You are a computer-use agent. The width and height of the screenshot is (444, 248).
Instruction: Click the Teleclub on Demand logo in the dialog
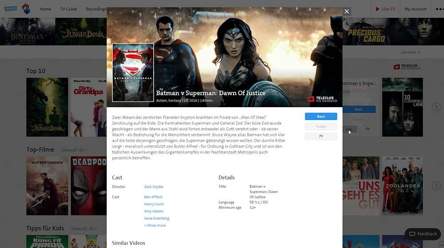[x=322, y=99]
